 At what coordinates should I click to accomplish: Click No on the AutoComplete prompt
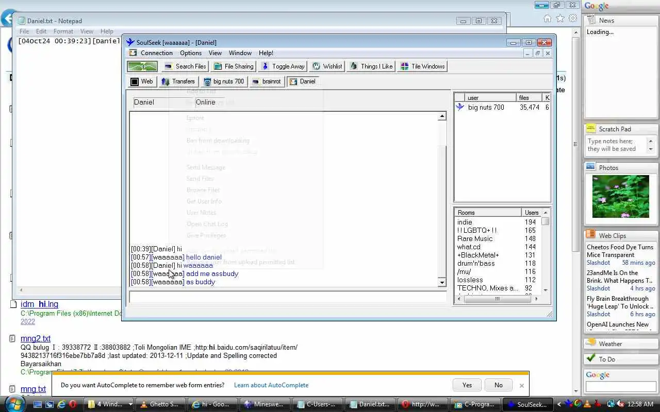[498, 385]
